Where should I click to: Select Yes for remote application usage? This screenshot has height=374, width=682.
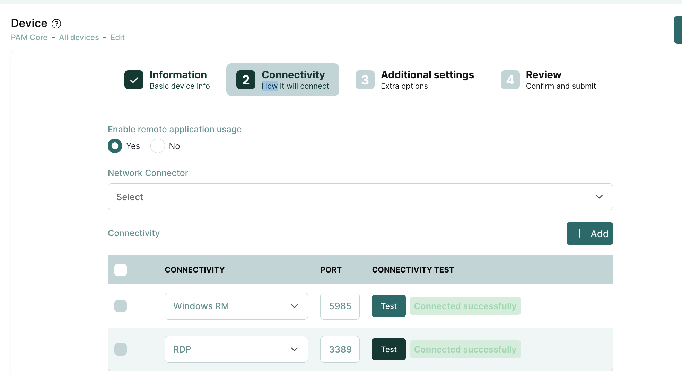point(115,146)
